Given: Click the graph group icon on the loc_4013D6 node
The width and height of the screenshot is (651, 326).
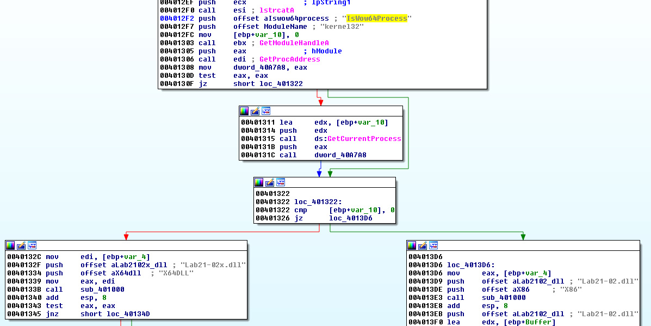Looking at the screenshot, I should 433,245.
